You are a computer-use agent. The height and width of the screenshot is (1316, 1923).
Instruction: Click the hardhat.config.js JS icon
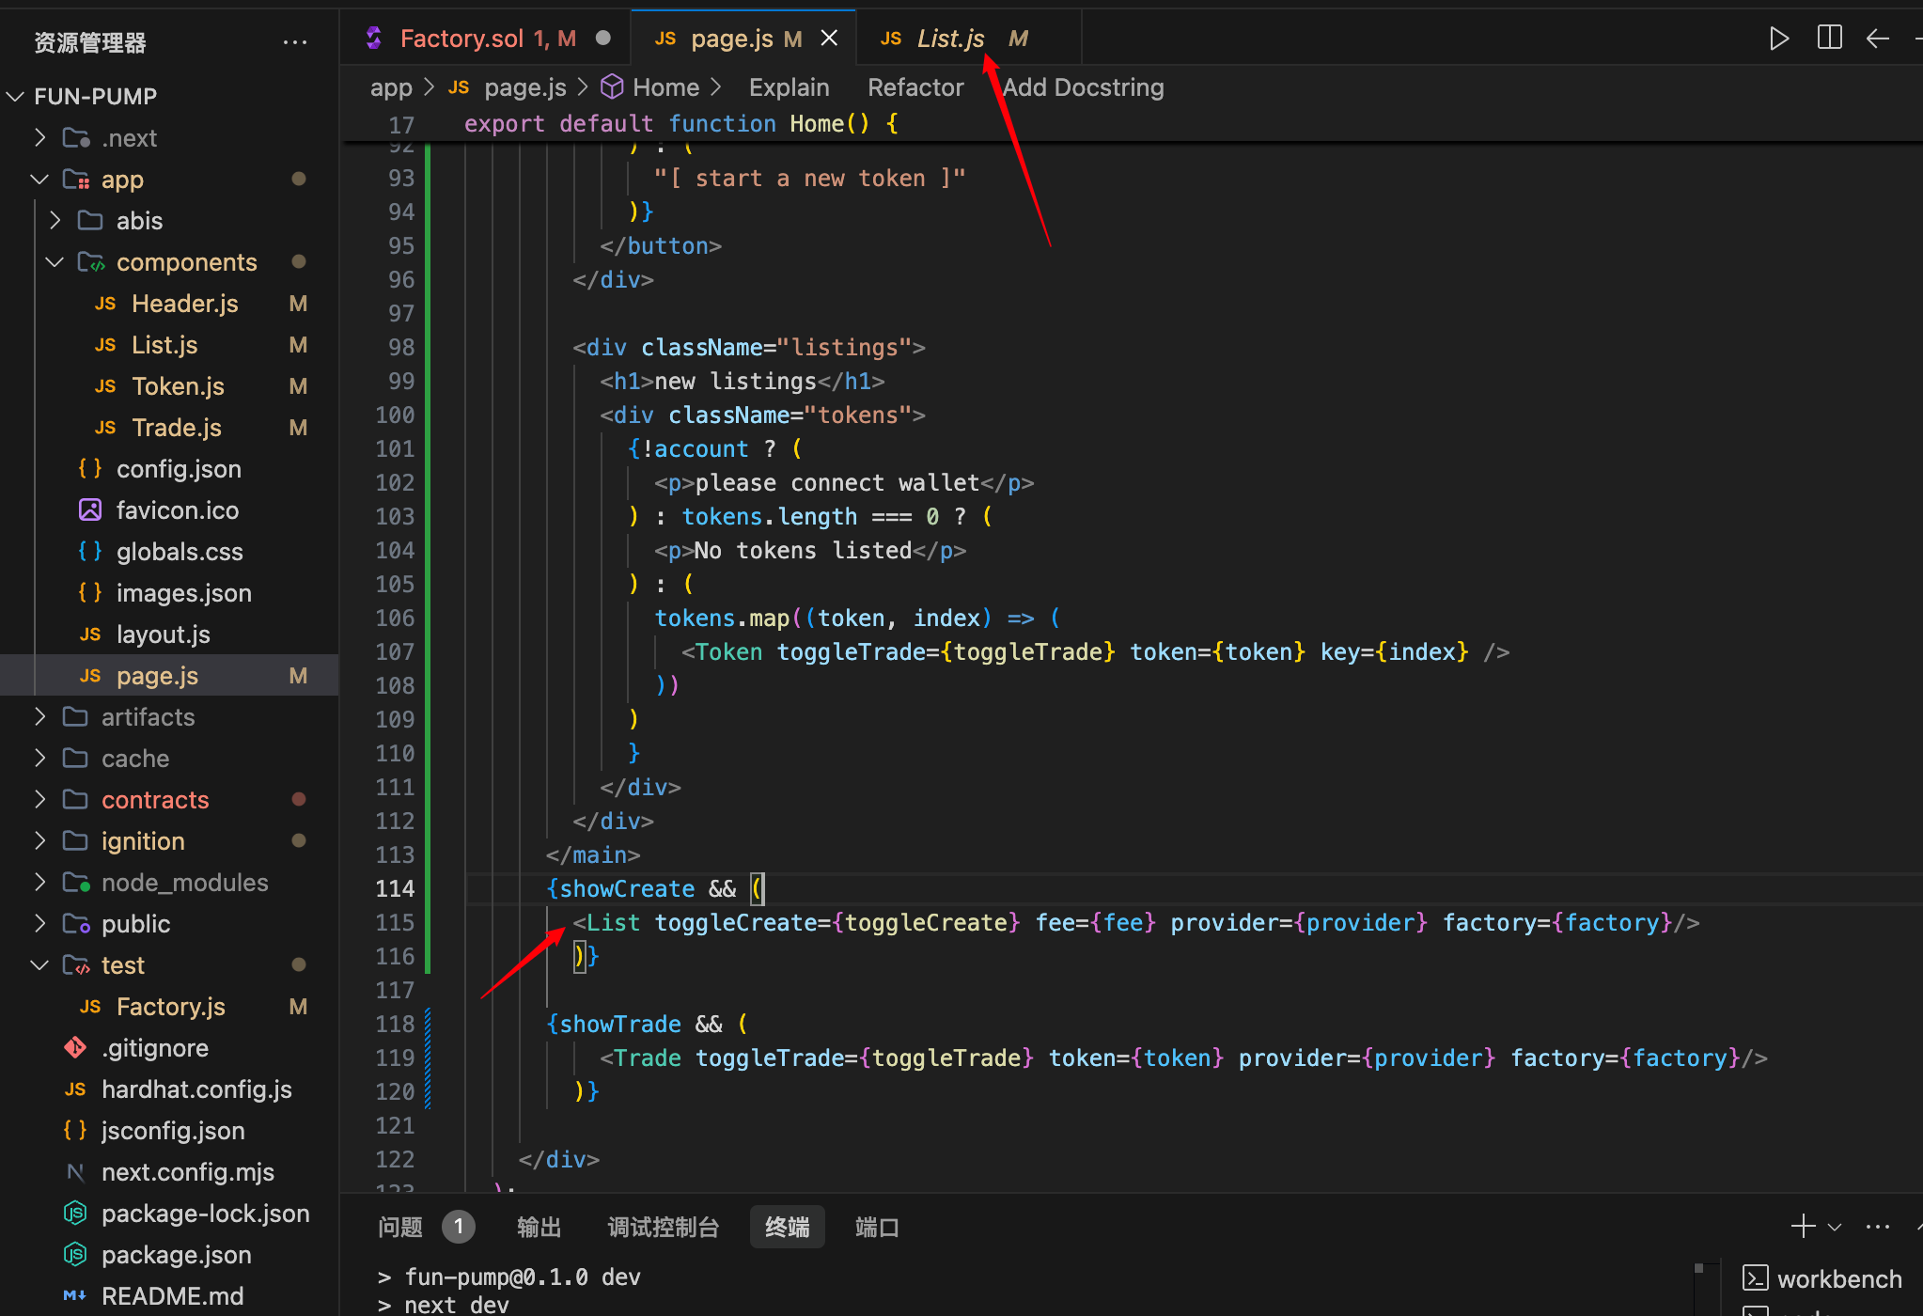coord(75,1089)
